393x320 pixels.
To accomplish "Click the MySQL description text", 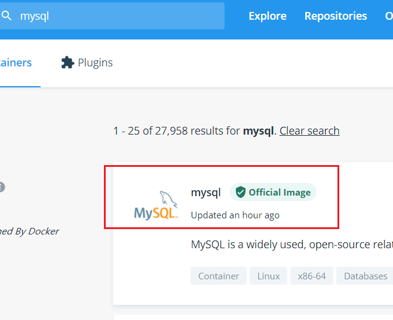I will (292, 245).
